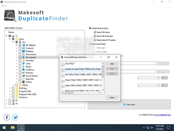174x131 pixels.
Task: Check the Music Files checkbox
Action: coord(63,81)
